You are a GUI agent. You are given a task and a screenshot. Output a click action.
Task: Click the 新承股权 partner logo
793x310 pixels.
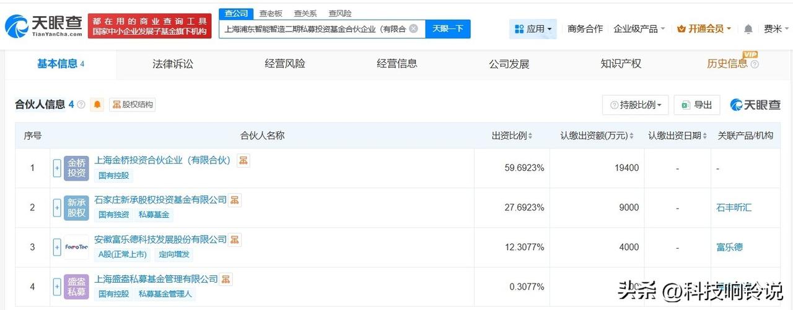76,207
